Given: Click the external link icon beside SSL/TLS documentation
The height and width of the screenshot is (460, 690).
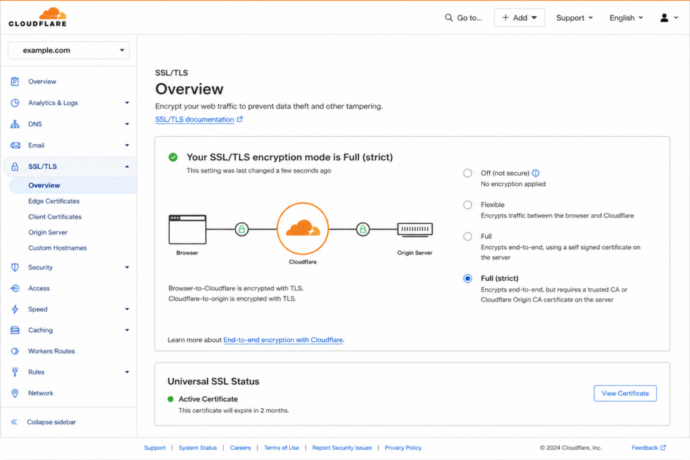Looking at the screenshot, I should click(x=240, y=119).
